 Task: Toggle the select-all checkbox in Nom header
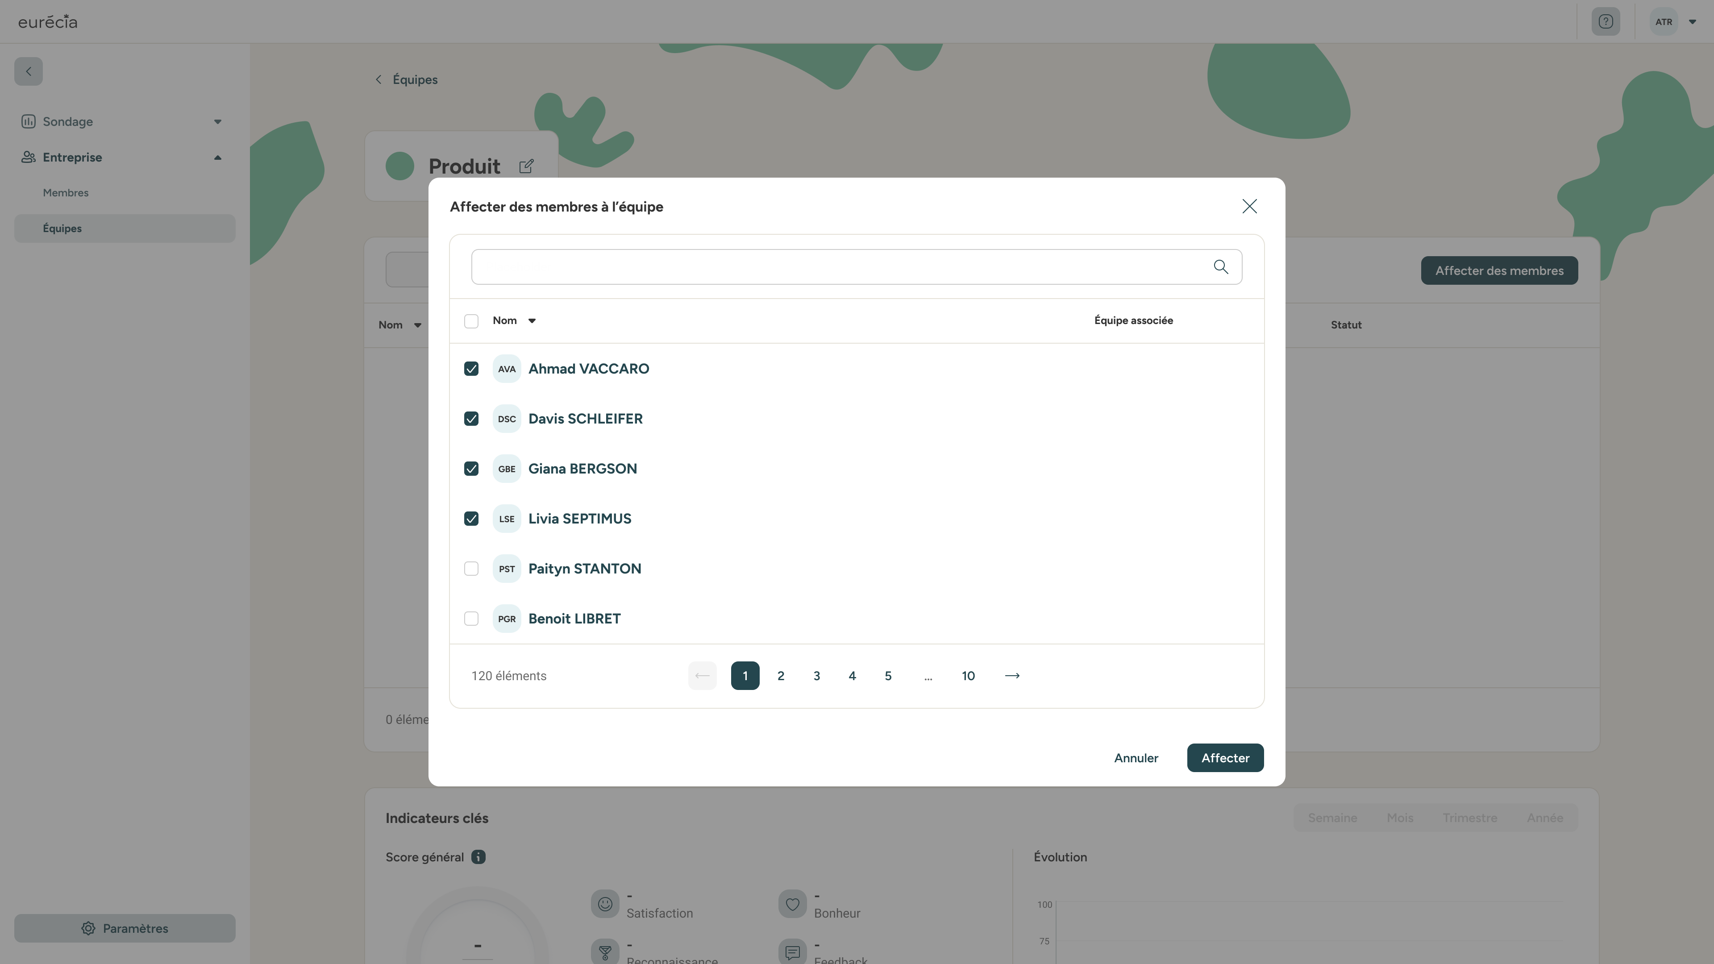[x=471, y=321]
